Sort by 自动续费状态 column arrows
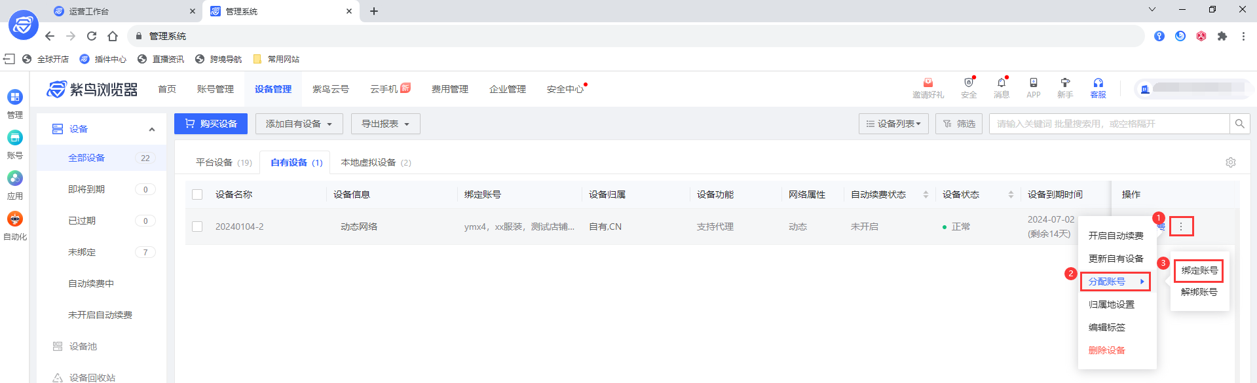 pyautogui.click(x=926, y=194)
